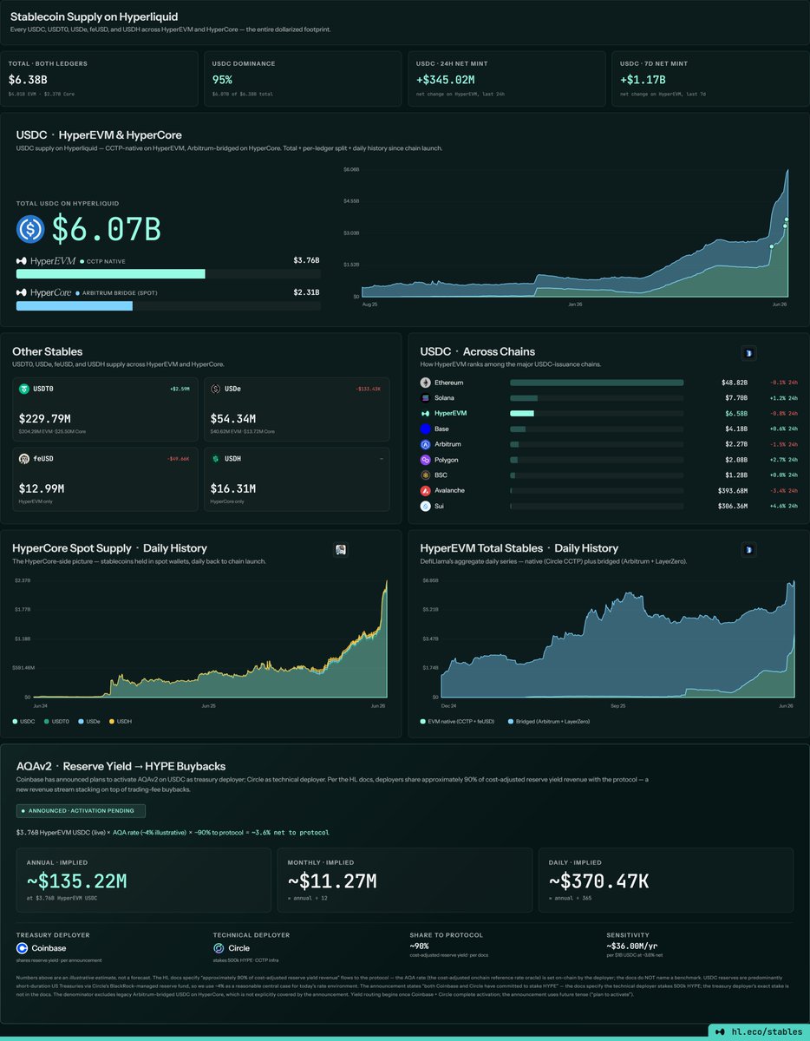Click the ~$370.47K daily implied figure
The height and width of the screenshot is (1041, 810).
[598, 881]
